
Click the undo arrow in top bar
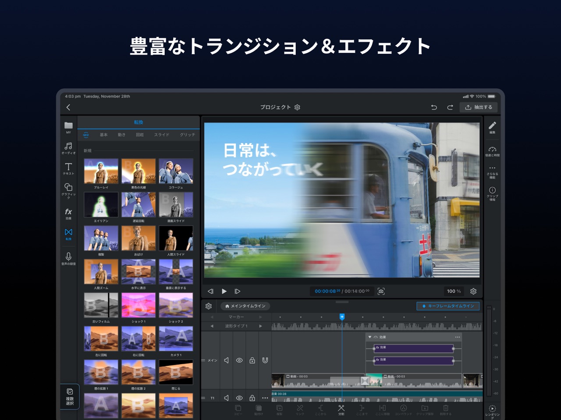(434, 107)
